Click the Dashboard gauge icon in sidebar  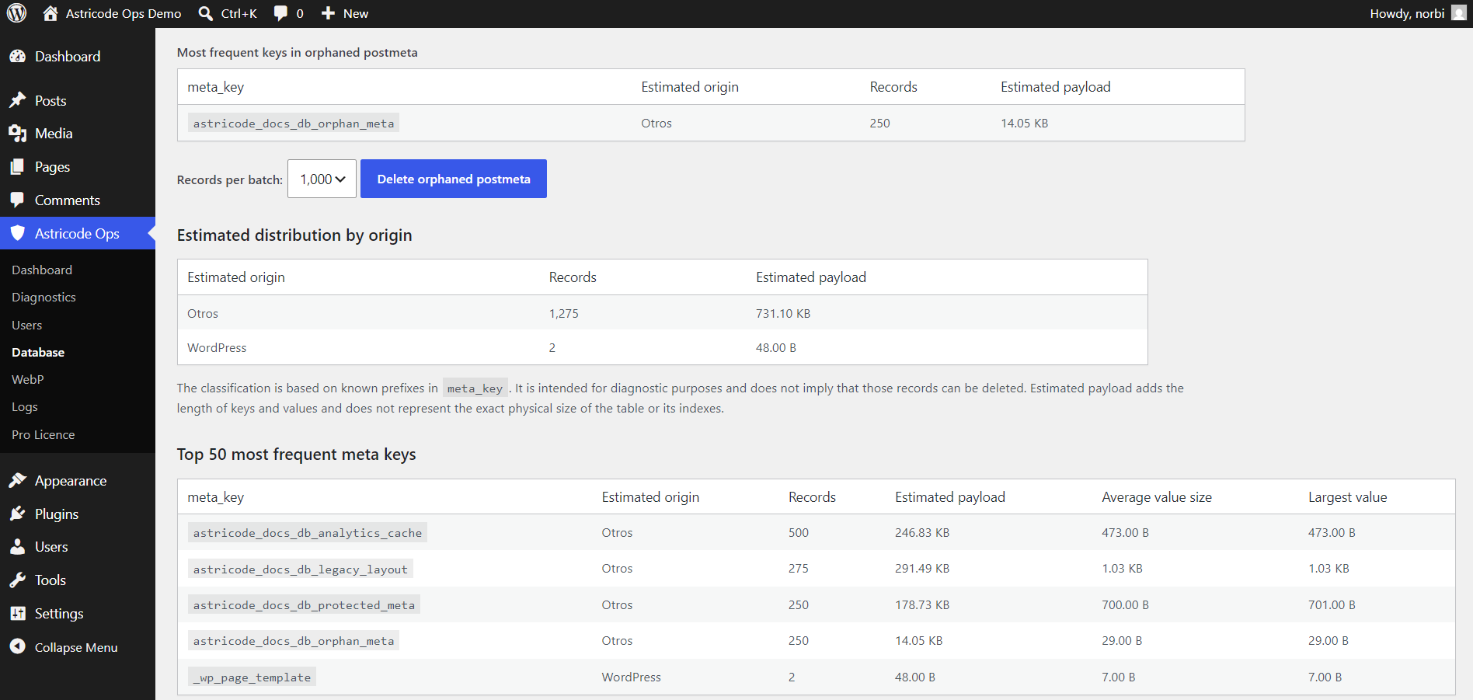click(17, 57)
